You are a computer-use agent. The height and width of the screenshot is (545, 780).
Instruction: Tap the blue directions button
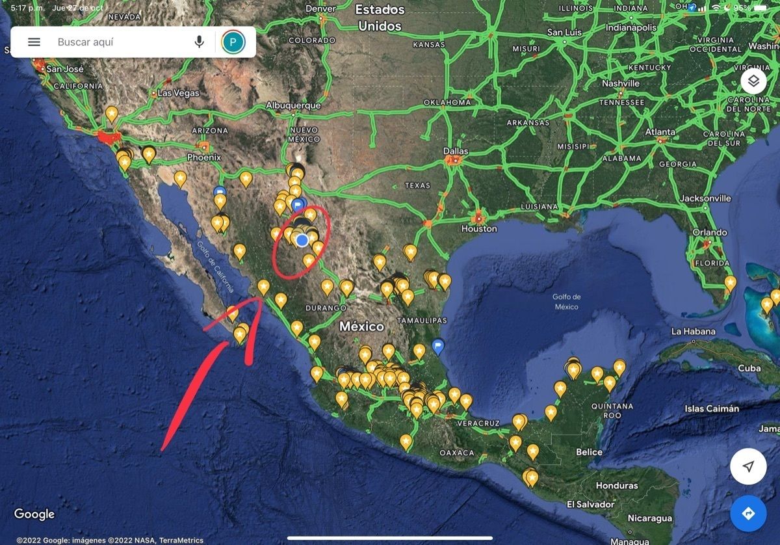click(748, 514)
